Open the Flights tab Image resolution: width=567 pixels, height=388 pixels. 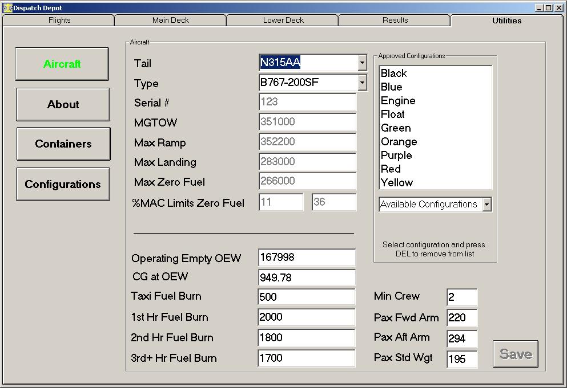tap(59, 20)
